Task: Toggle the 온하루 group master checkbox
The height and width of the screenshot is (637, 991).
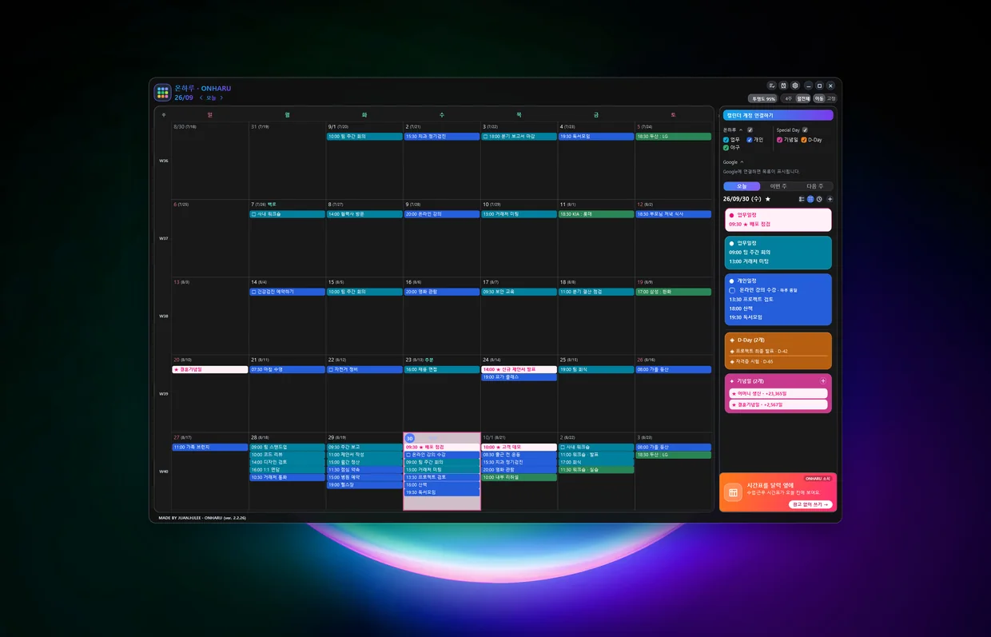Action: point(750,129)
